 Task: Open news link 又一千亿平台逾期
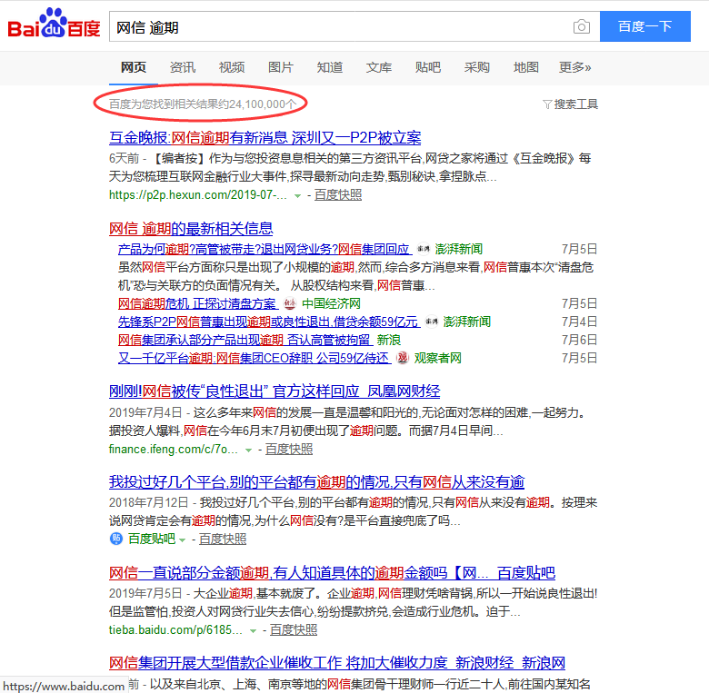click(255, 358)
